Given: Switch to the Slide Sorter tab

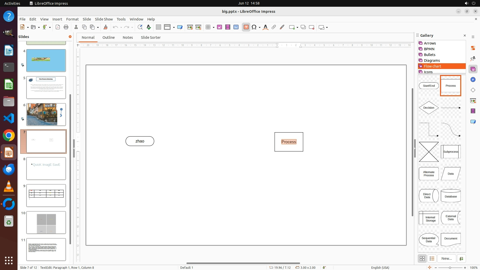Looking at the screenshot, I should pyautogui.click(x=150, y=37).
